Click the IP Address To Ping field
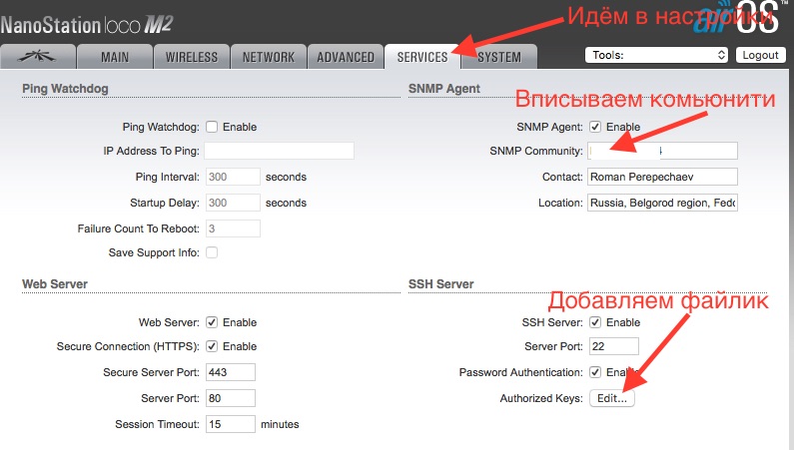Screen dimensions: 794x450 click(x=280, y=151)
